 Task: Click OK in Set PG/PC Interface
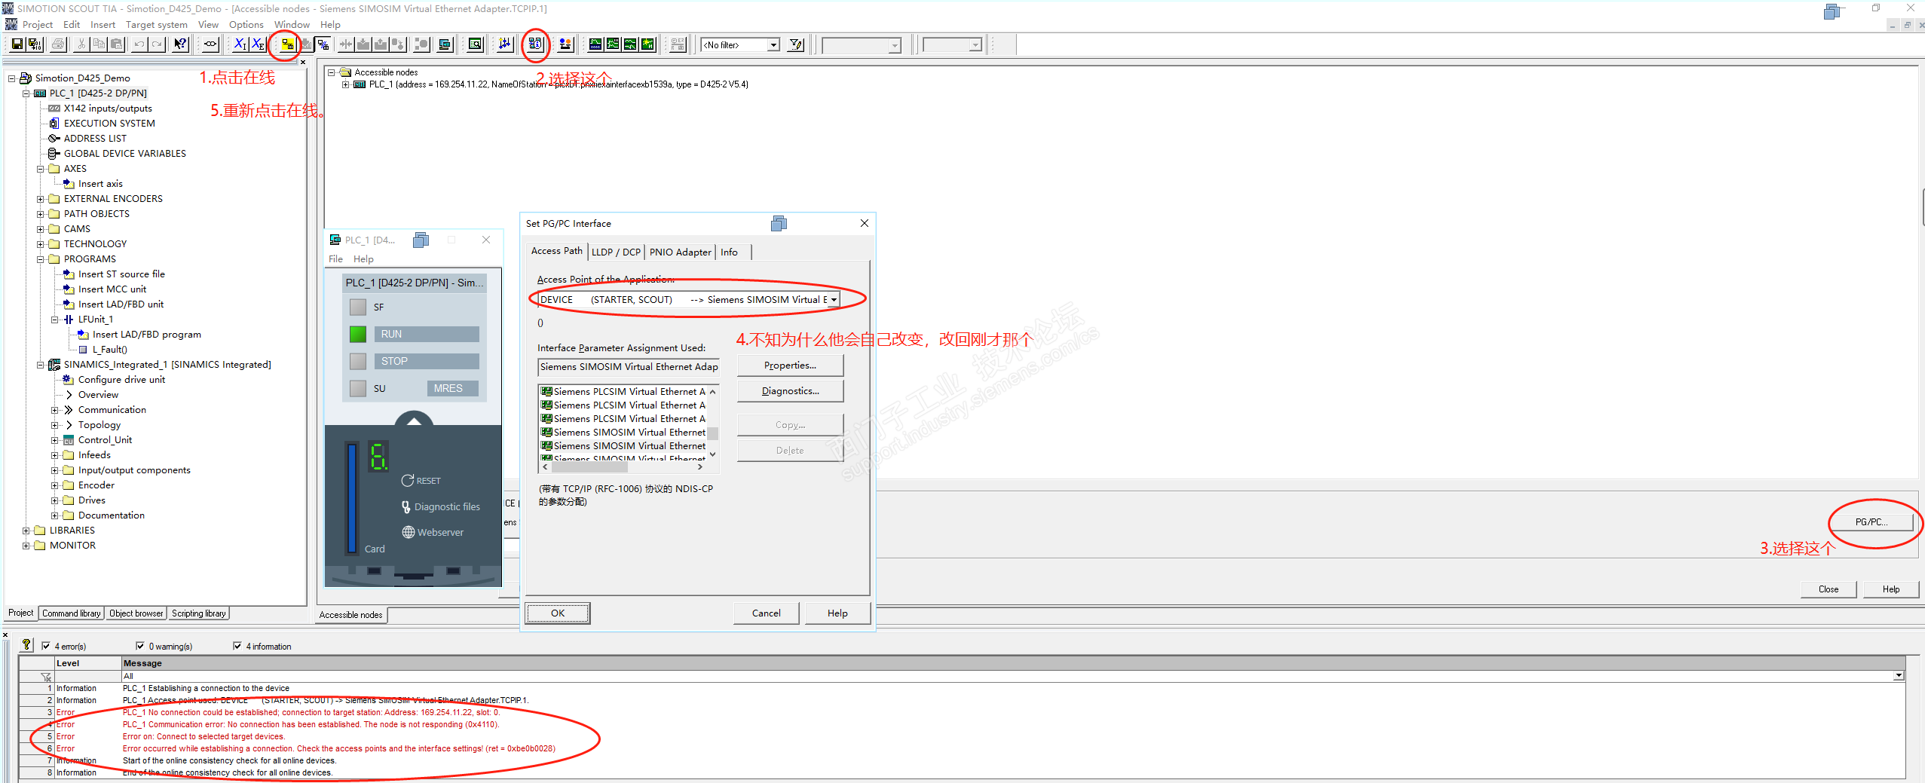click(558, 613)
